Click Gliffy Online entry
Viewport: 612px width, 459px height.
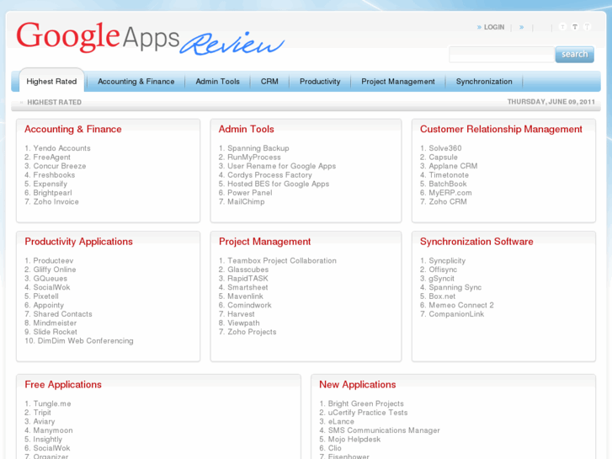coord(55,270)
